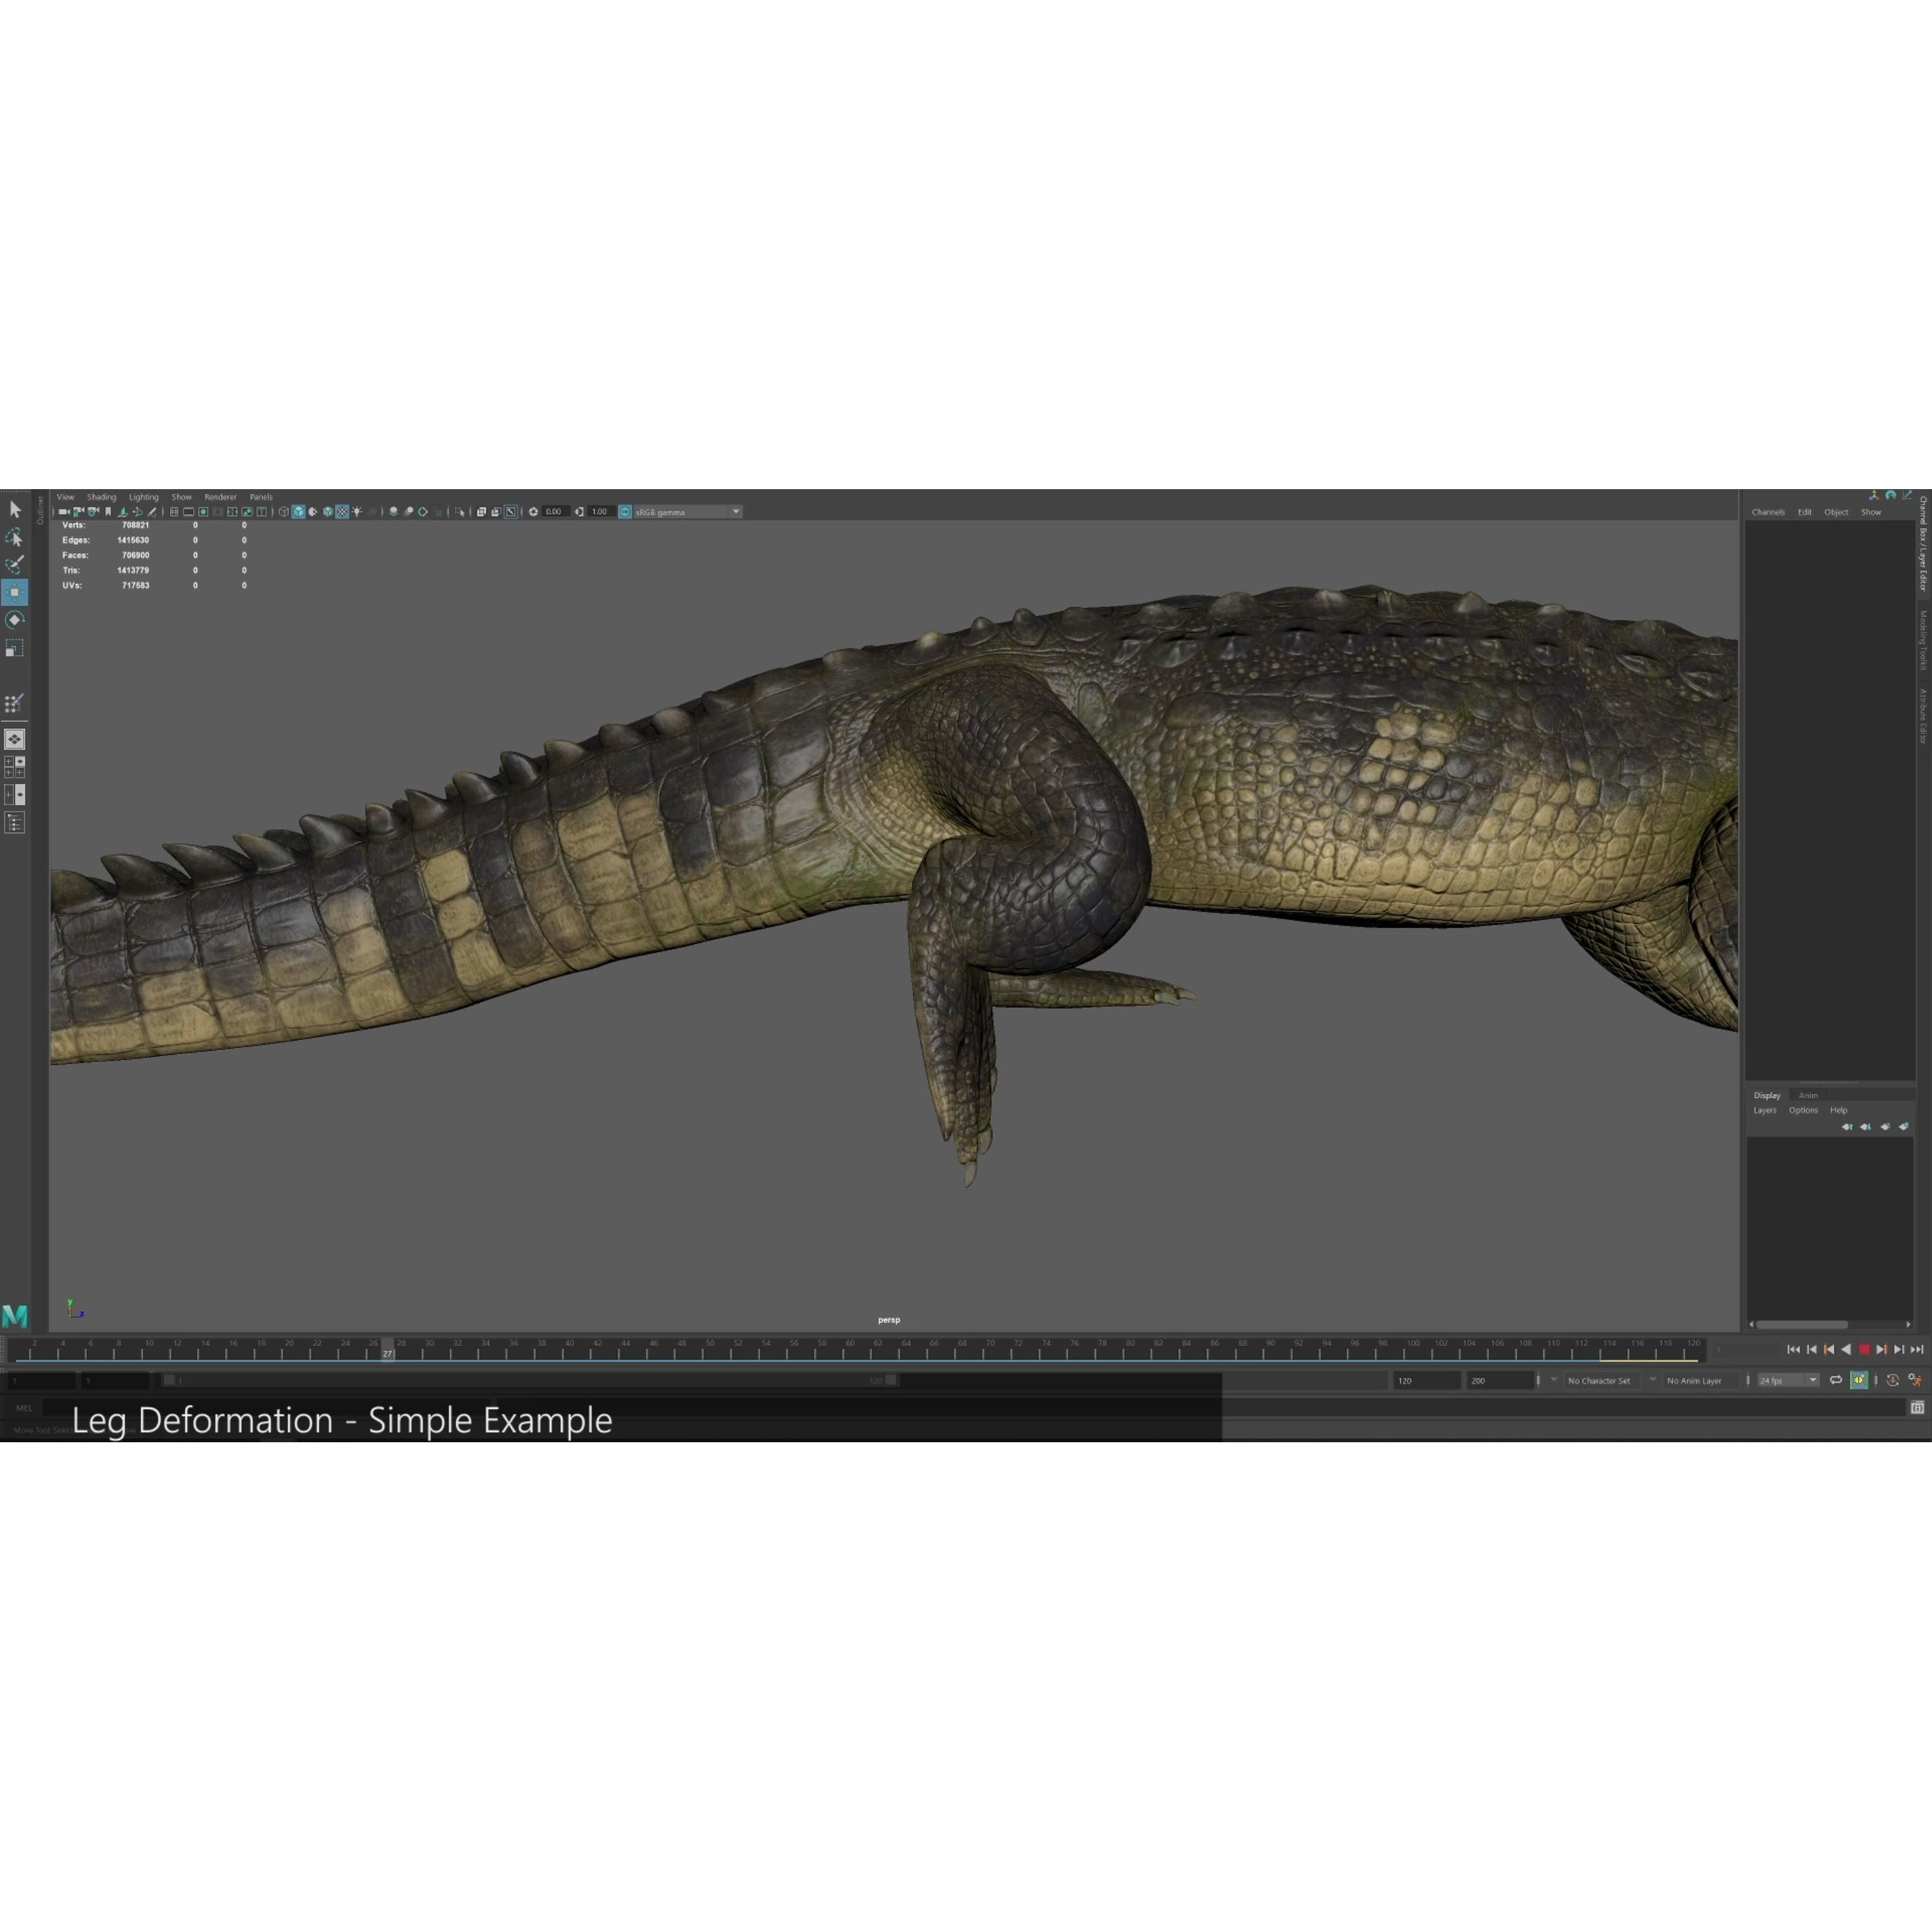Open the Renderer panel menu
This screenshot has height=1932, width=1932.
click(x=221, y=497)
